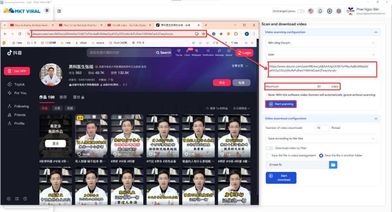The image size is (392, 212).
Task: Click the play tutorial icon in header
Action: [330, 11]
